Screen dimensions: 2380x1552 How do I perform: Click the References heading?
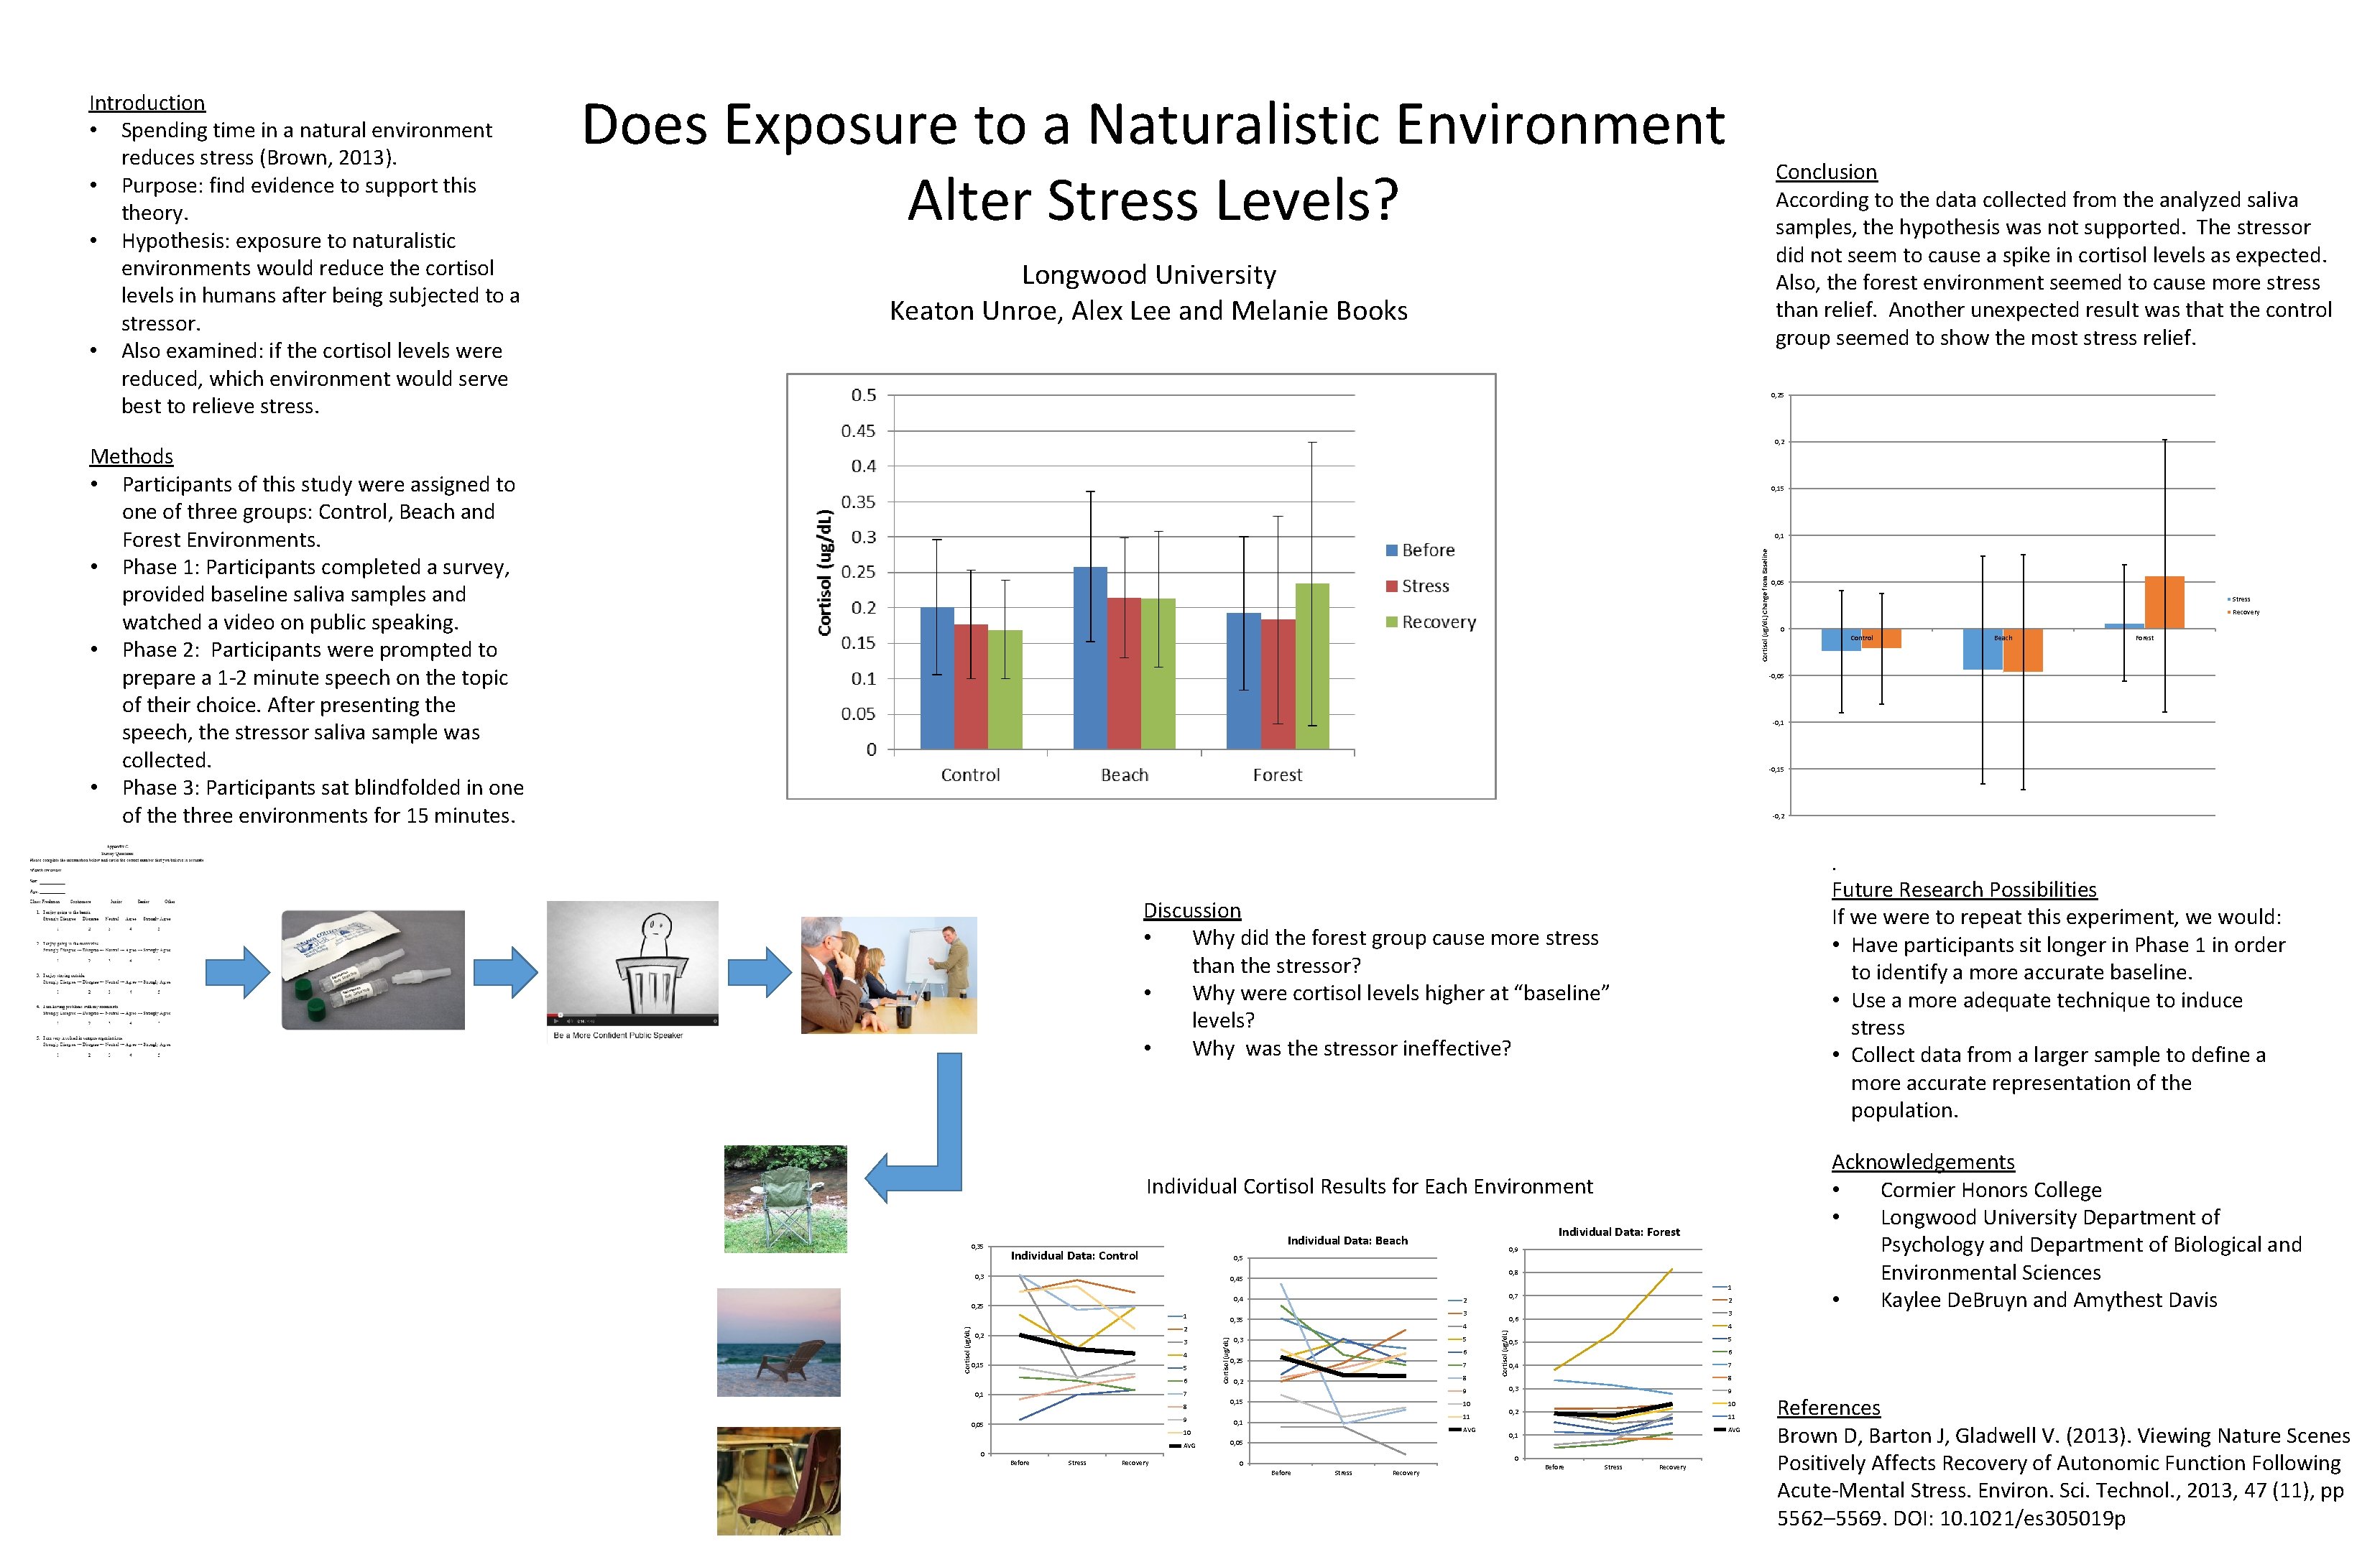coord(1828,1407)
